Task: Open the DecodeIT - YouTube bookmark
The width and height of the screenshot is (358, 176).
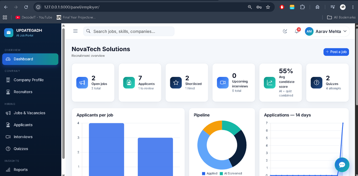Action: [x=34, y=17]
